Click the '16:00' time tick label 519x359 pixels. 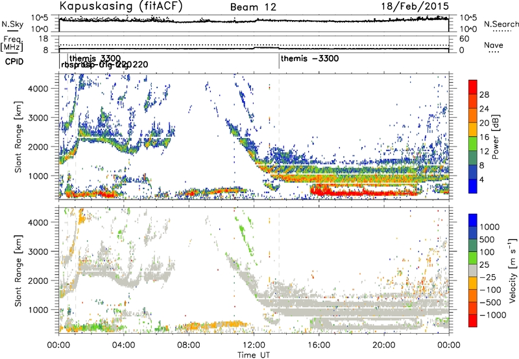319,345
